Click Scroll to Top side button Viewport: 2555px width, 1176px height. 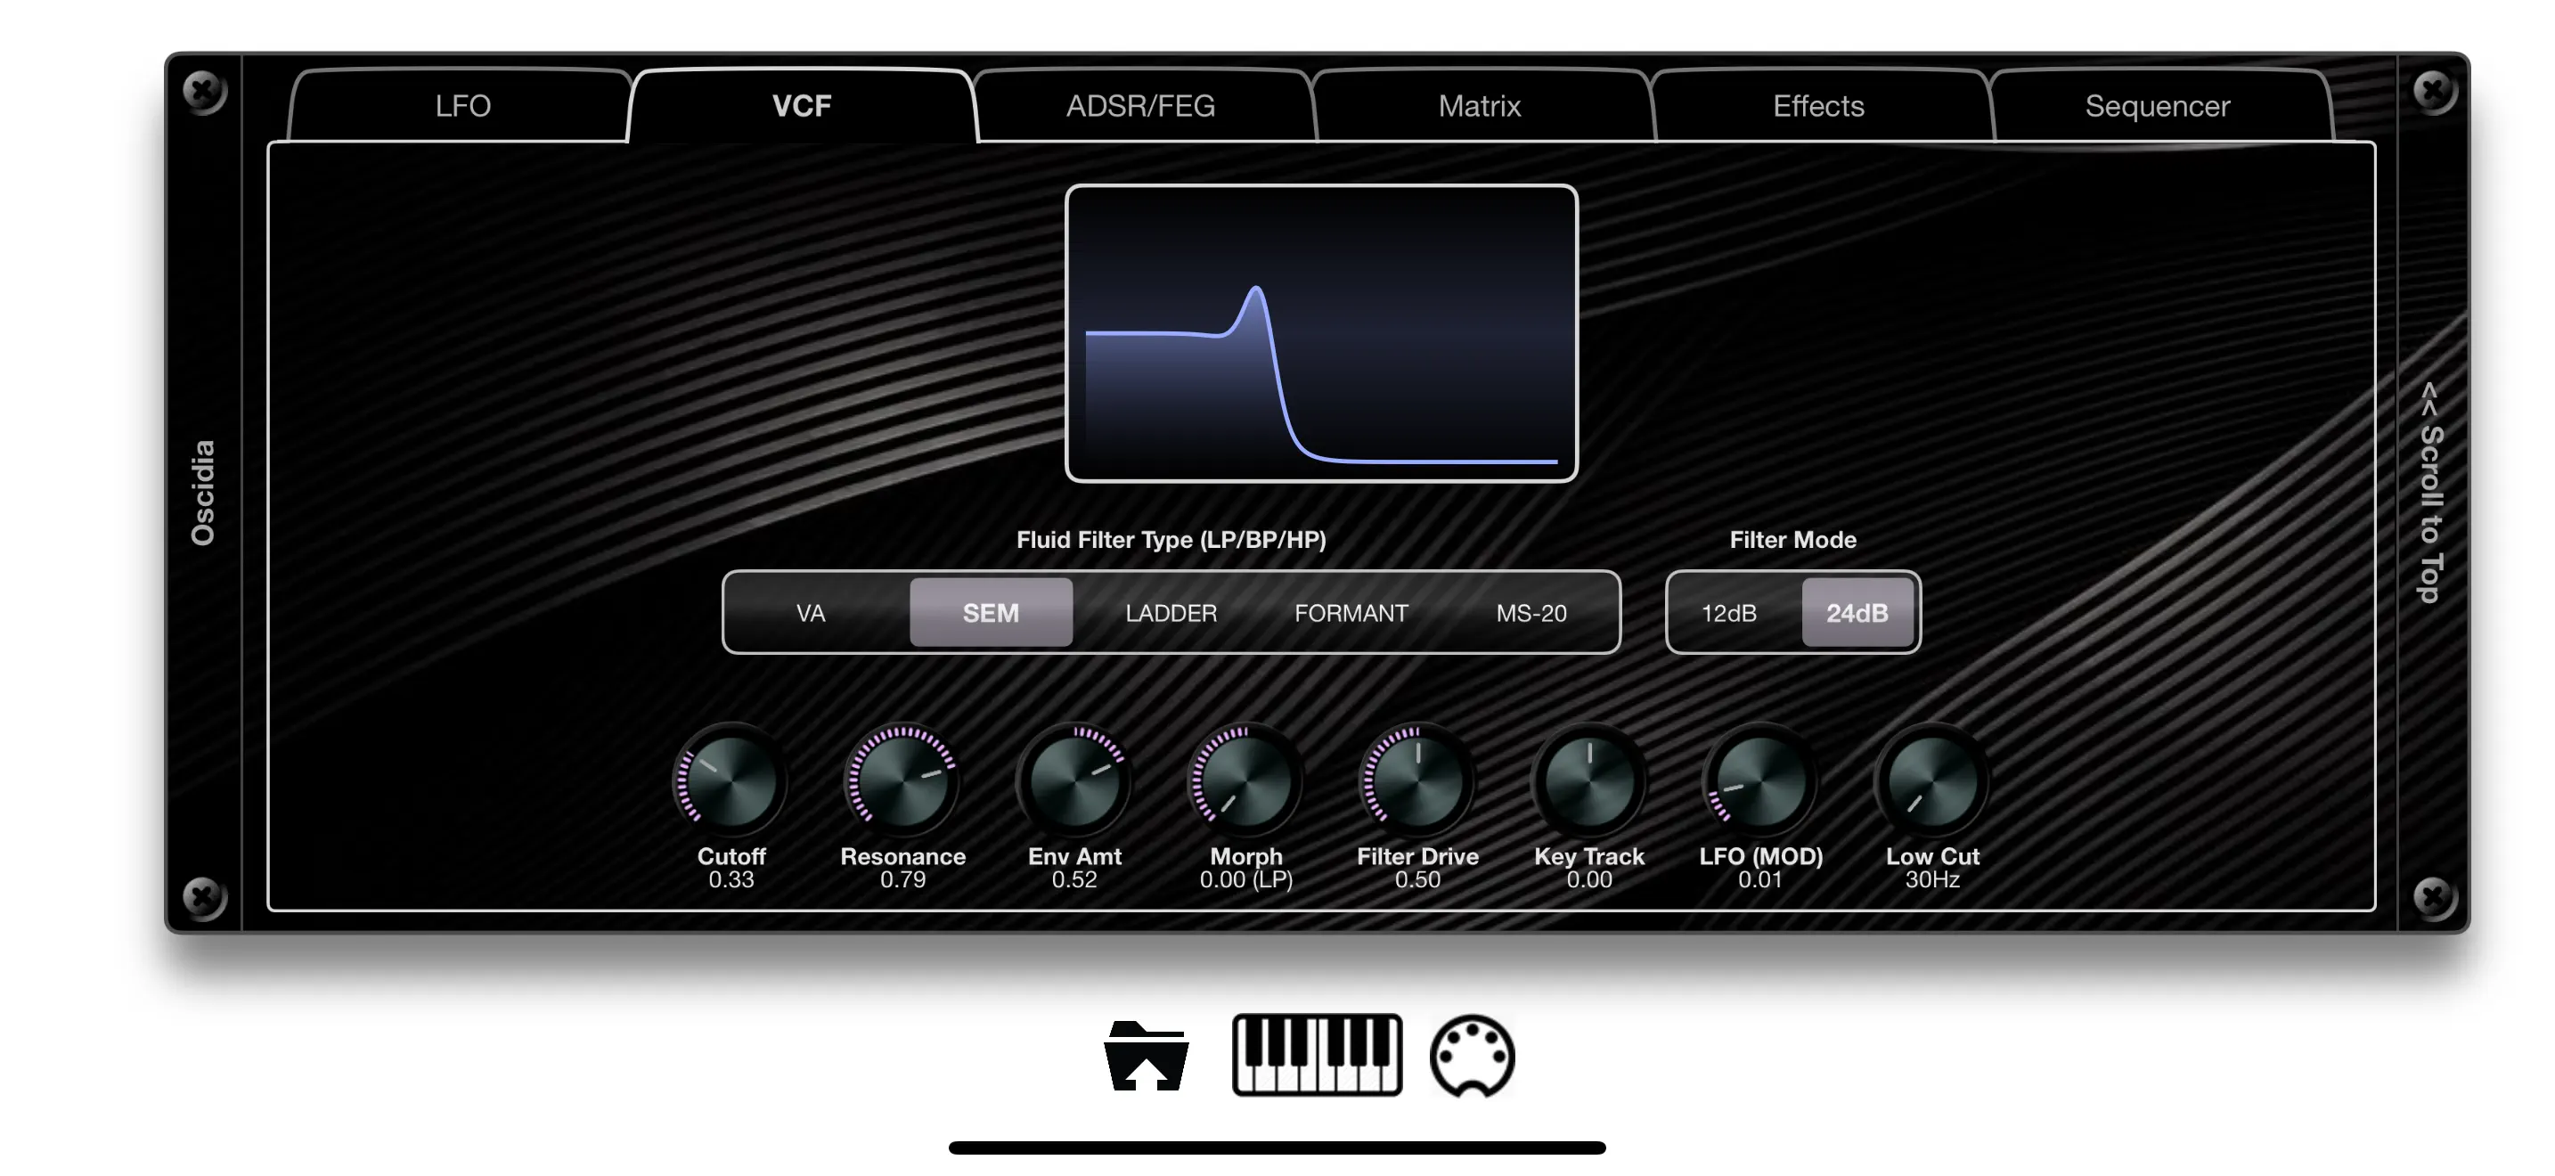tap(2429, 492)
